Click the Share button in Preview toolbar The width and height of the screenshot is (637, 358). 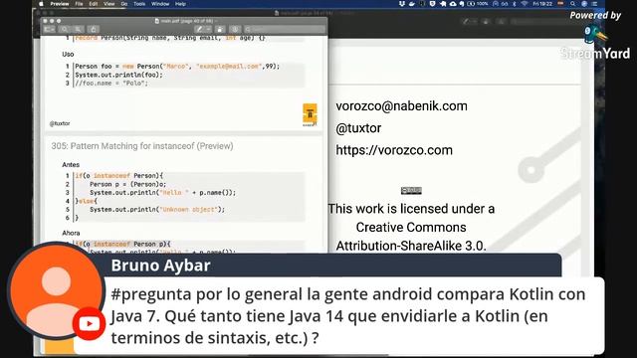coord(93,29)
